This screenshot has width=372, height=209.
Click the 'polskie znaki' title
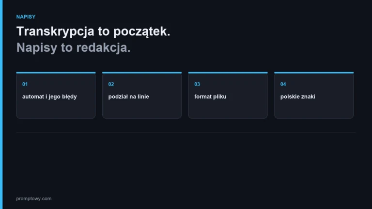298,97
